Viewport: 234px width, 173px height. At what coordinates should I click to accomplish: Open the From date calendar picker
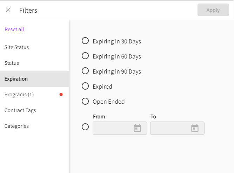point(137,128)
